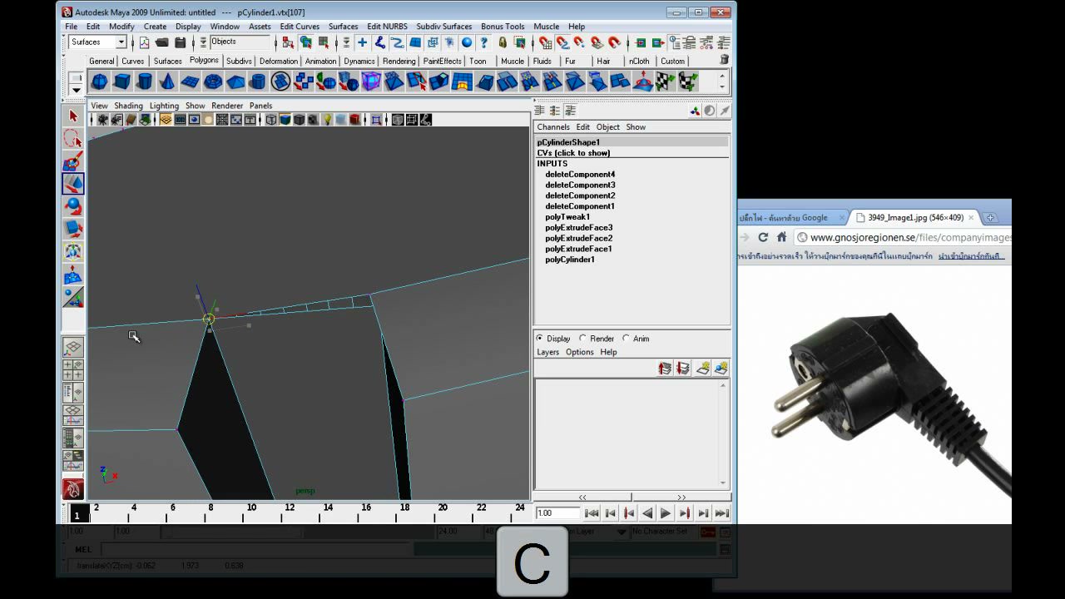Click the current time field showing 1.00

(556, 513)
